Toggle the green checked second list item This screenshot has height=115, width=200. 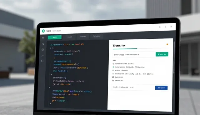pos(113,67)
